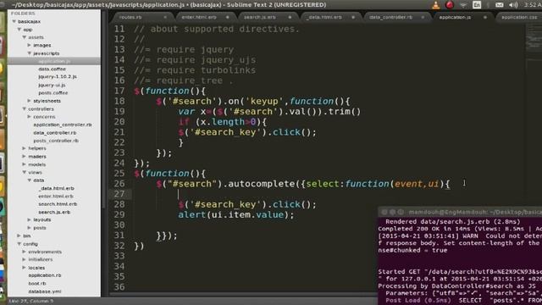Image resolution: width=542 pixels, height=305 pixels.
Task: Collapse the app folder arrow
Action: pyautogui.click(x=19, y=30)
